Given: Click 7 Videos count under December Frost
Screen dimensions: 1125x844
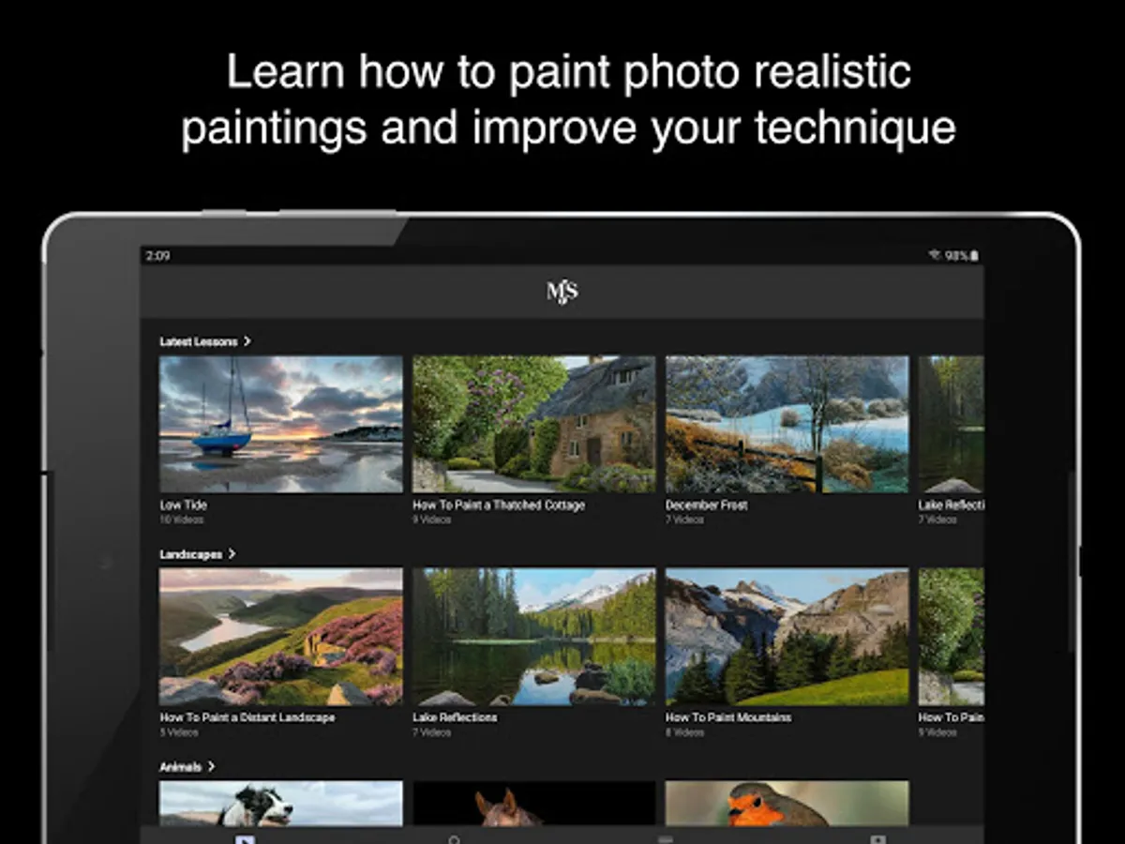Looking at the screenshot, I should (x=684, y=520).
